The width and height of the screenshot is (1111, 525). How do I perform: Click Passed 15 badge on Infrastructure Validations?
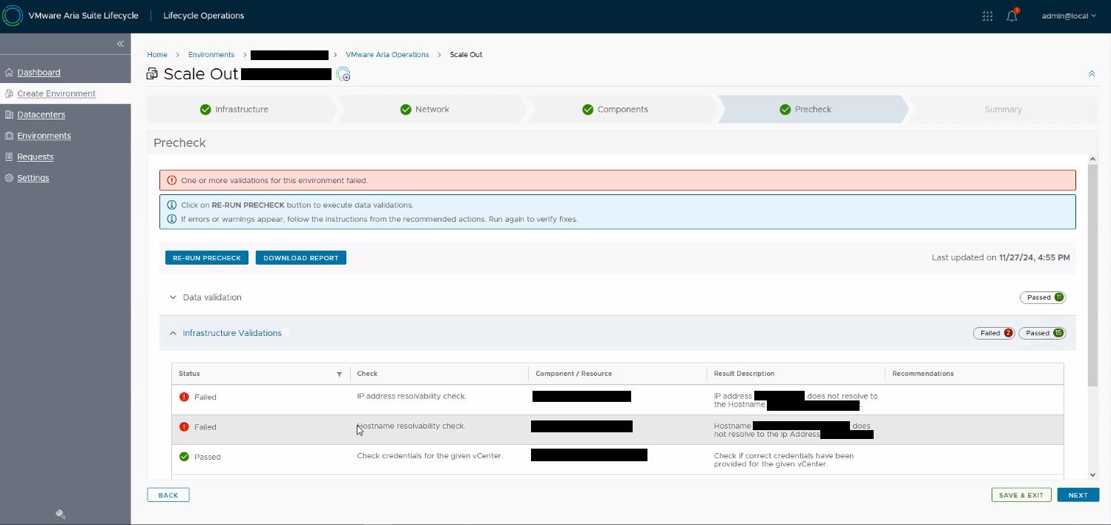tap(1042, 333)
